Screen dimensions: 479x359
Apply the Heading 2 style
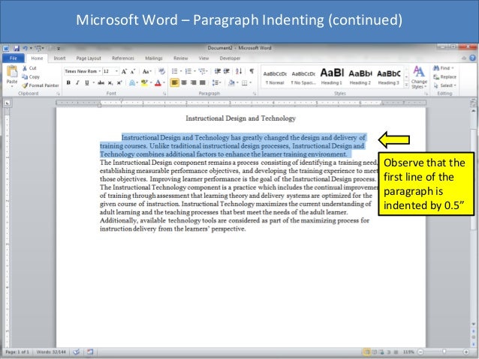(x=360, y=77)
